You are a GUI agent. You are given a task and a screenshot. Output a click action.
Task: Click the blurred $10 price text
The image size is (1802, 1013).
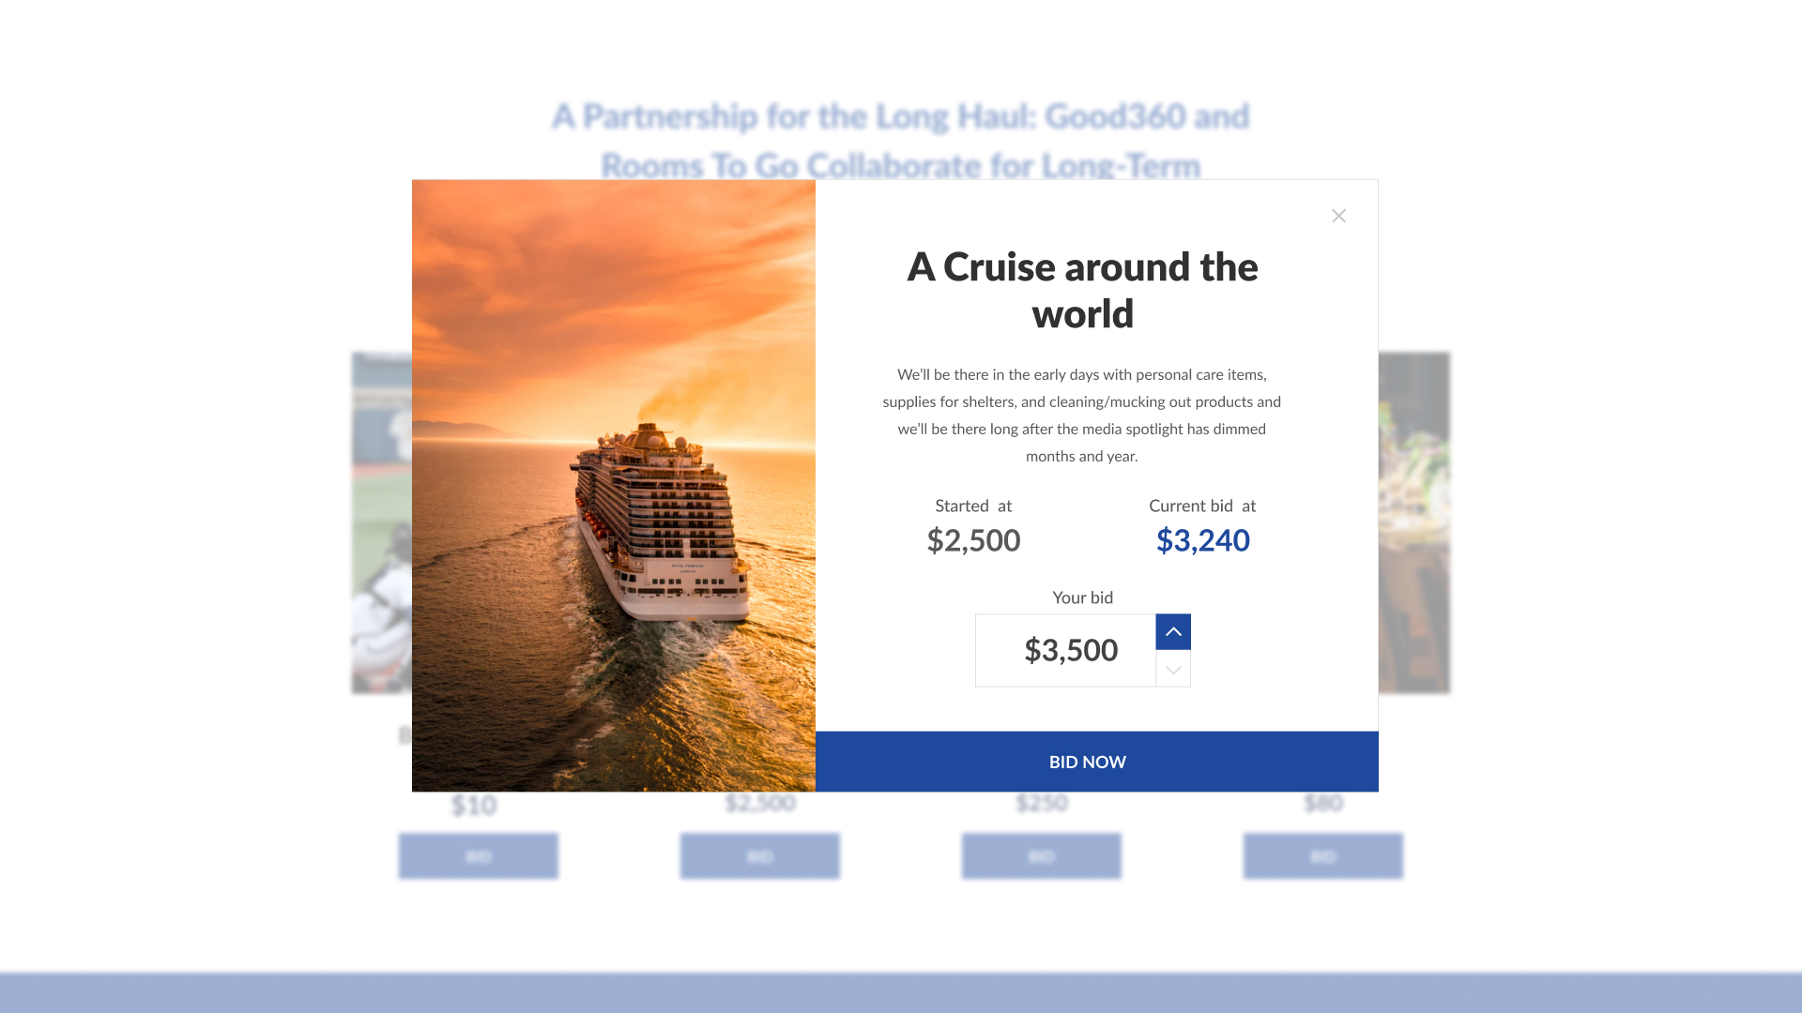[x=473, y=805]
